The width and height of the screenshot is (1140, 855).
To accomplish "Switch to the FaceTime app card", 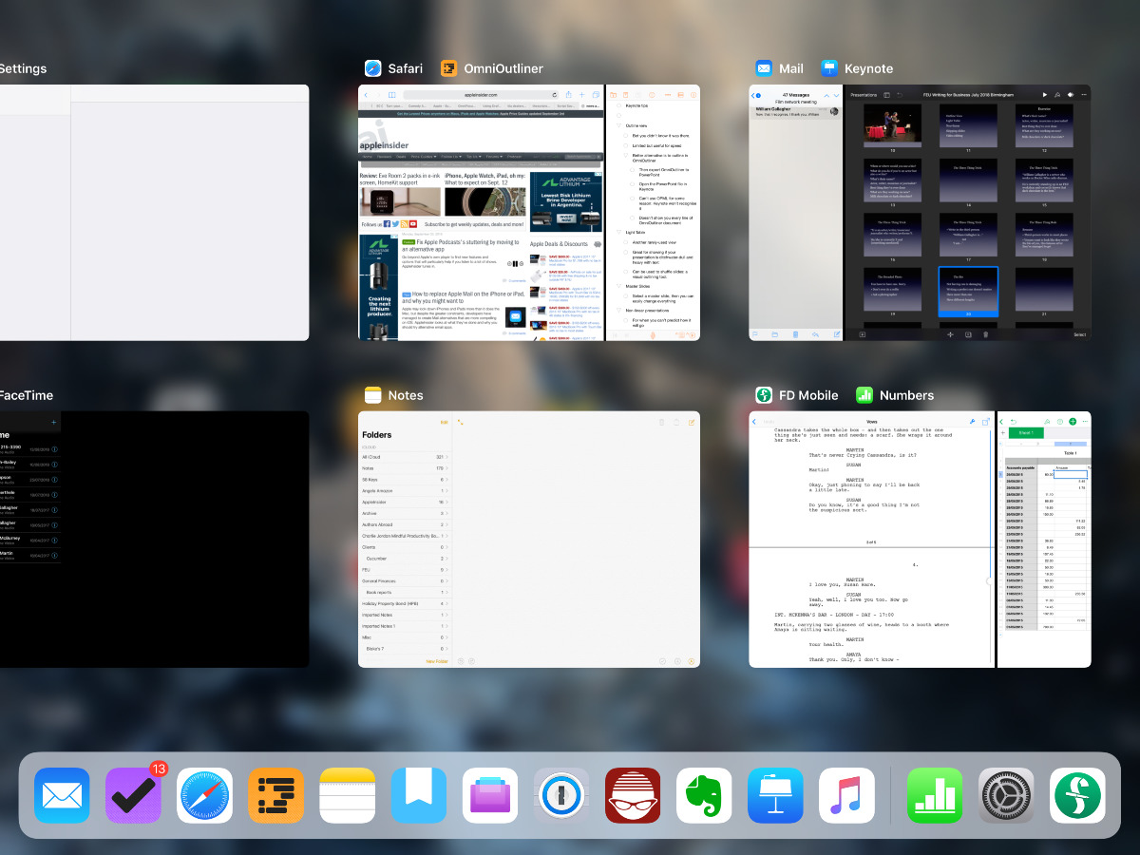I will tap(154, 540).
